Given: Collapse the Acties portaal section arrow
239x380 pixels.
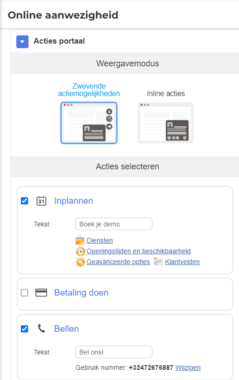Looking at the screenshot, I should point(22,42).
